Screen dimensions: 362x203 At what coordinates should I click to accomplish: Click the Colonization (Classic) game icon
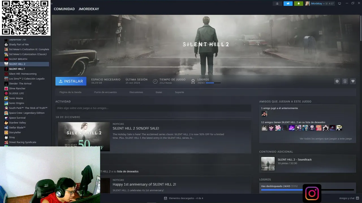tap(6, 54)
